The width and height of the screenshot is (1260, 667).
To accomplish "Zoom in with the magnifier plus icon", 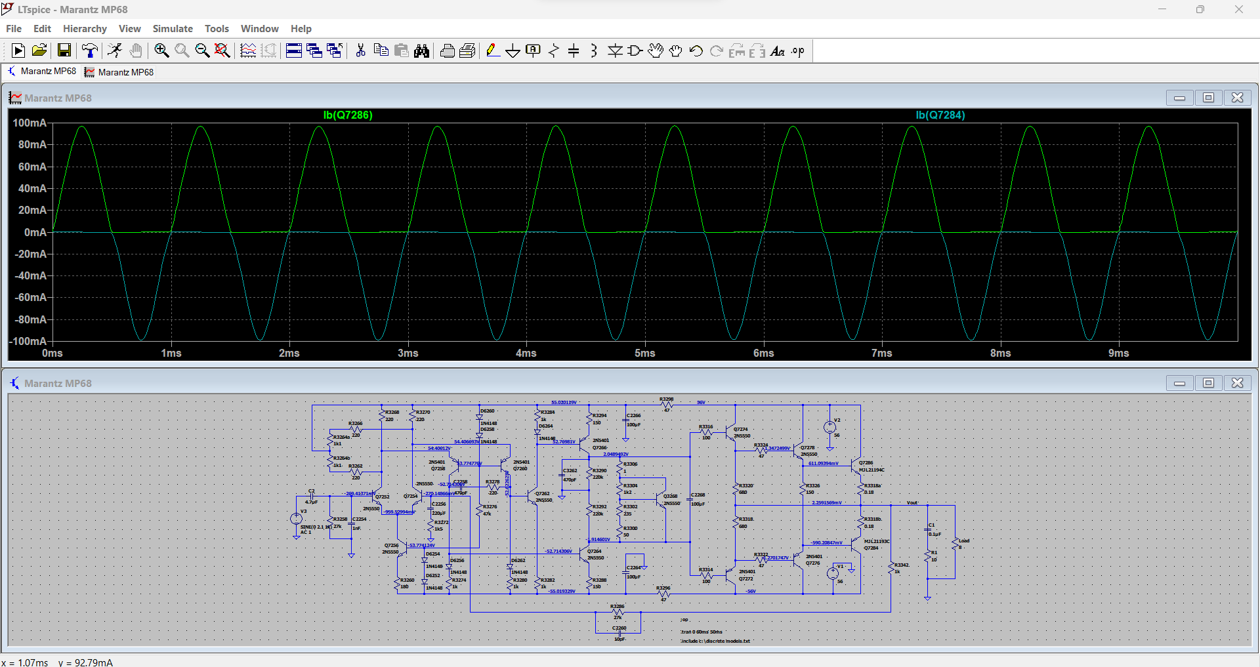I will click(x=161, y=51).
